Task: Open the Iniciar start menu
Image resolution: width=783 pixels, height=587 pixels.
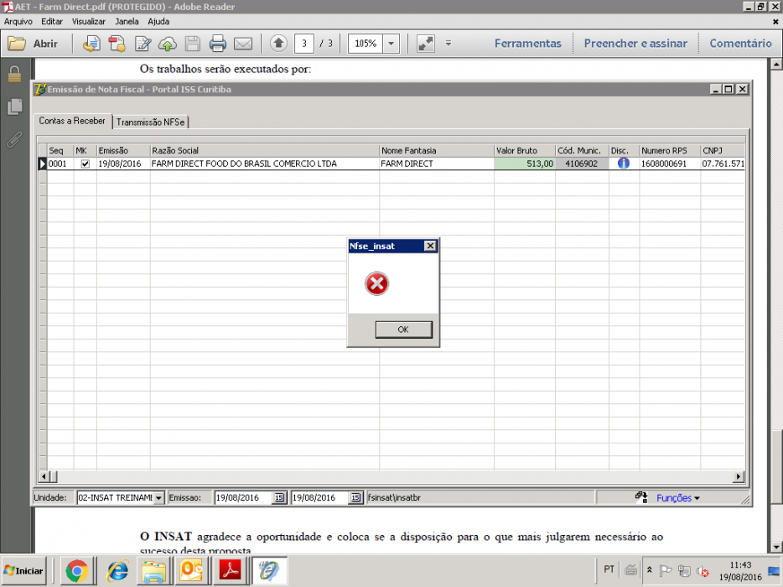Action: (x=23, y=570)
